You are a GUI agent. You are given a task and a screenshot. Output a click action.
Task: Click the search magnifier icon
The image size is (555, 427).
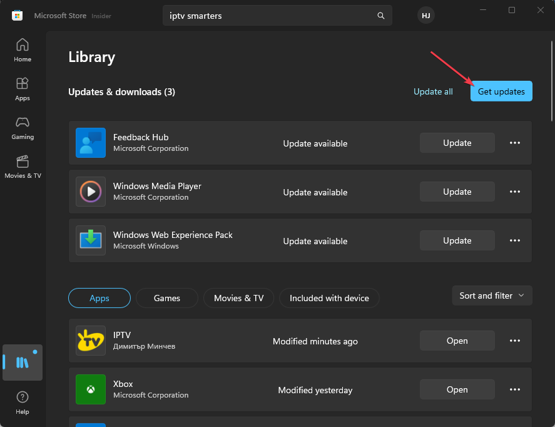click(381, 16)
